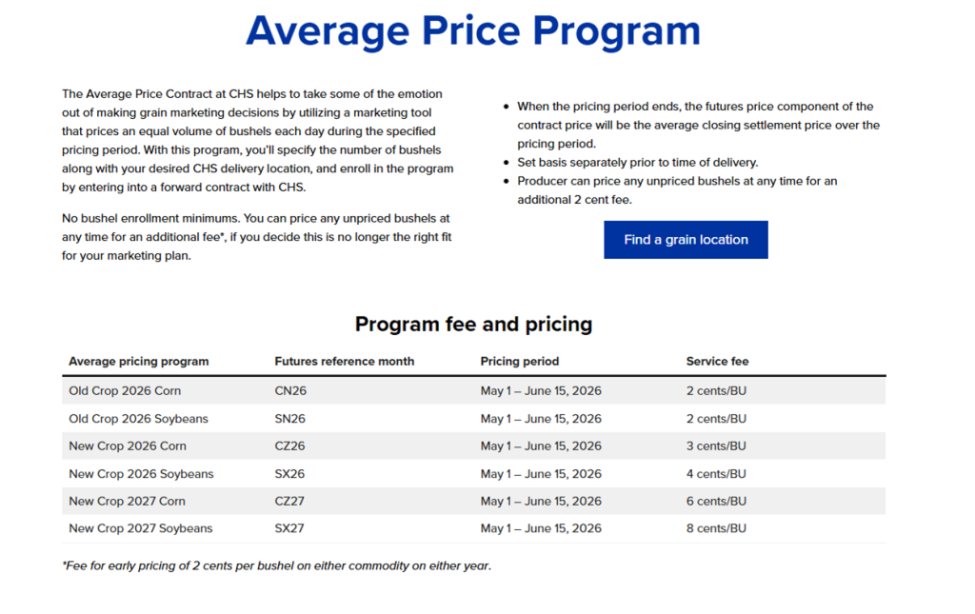
Task: Select the New Crop 2027 Corn row
Action: (127, 502)
